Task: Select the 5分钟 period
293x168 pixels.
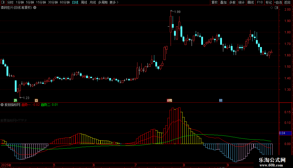Action: (30, 2)
